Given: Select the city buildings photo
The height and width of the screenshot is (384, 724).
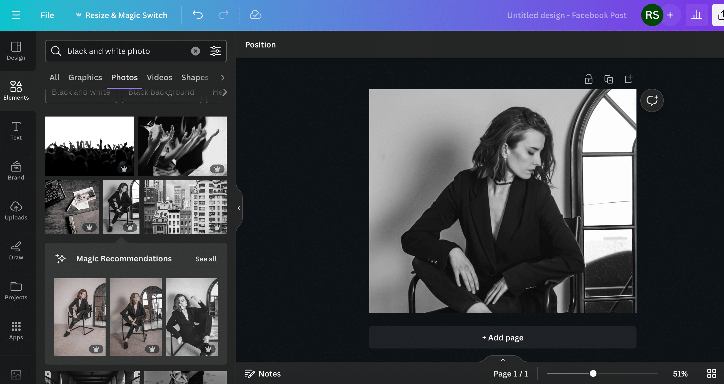Looking at the screenshot, I should coord(185,207).
